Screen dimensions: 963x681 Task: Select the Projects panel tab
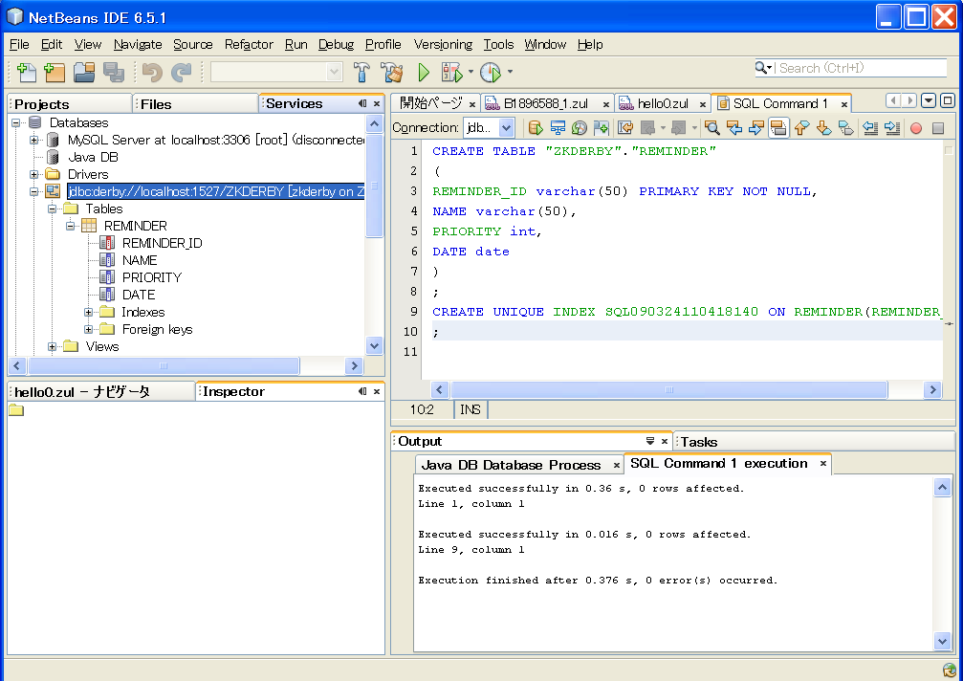[x=42, y=104]
